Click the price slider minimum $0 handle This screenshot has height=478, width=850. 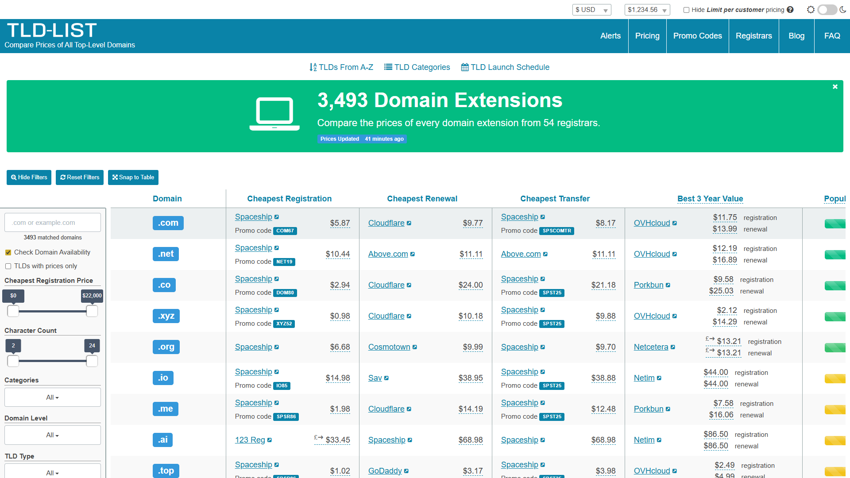13,311
